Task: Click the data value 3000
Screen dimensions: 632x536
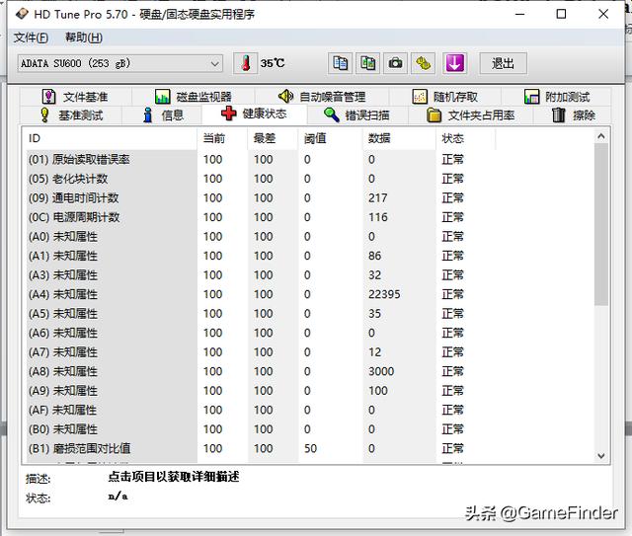Action: [381, 371]
